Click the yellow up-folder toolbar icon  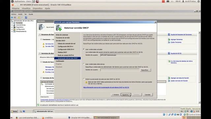[x=19, y=18]
